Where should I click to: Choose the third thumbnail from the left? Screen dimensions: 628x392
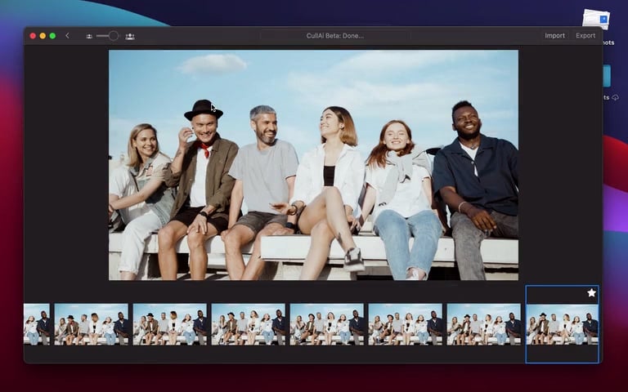169,325
